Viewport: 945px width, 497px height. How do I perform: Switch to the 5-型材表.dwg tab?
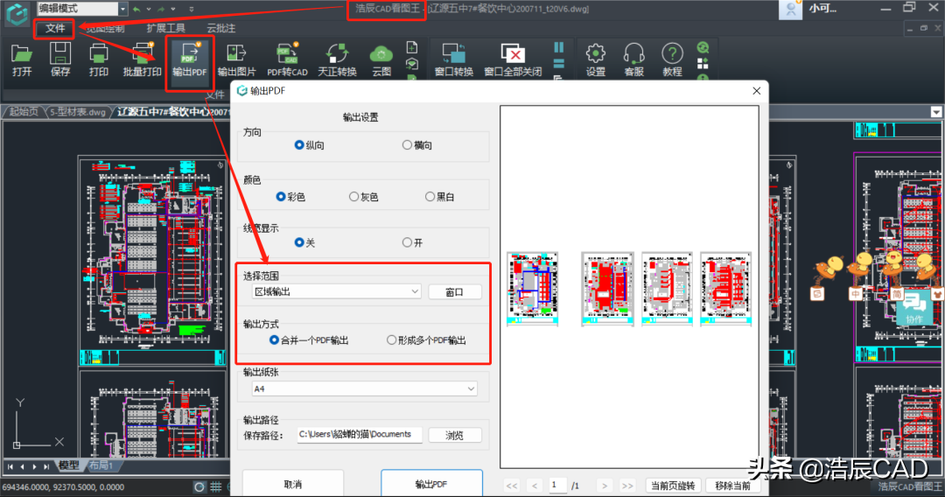(78, 112)
